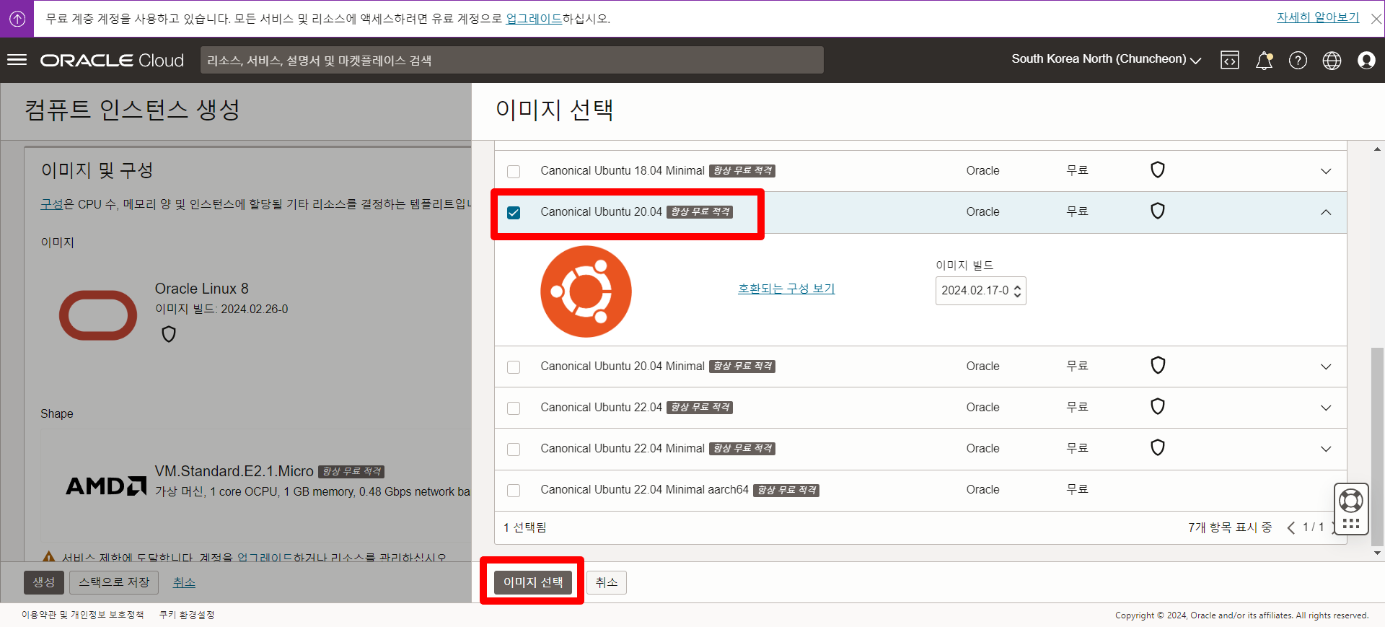Click the 취소 button in image panel
1385x627 pixels.
tap(606, 582)
